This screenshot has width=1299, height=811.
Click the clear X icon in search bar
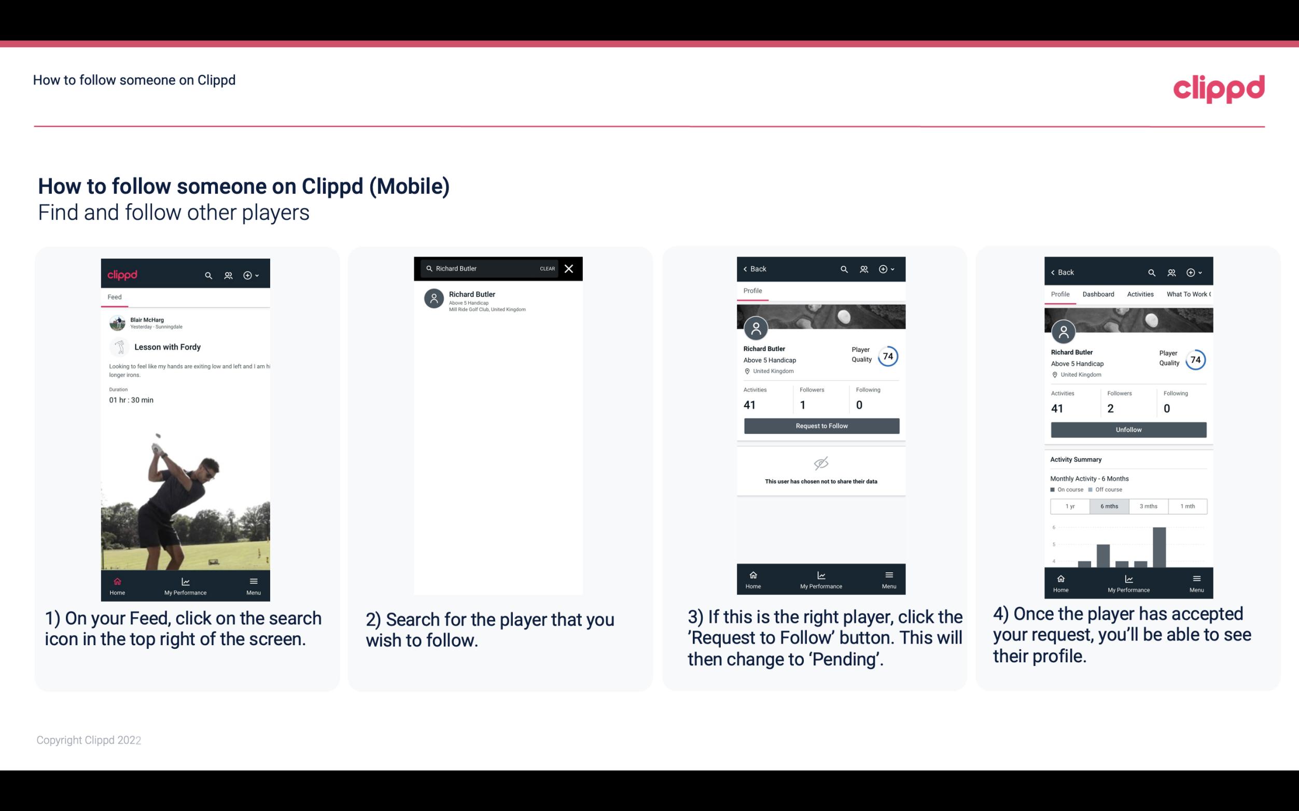point(570,269)
